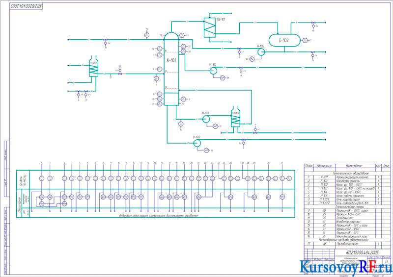
Task: Click the Наименование column header
Action: pyautogui.click(x=354, y=166)
